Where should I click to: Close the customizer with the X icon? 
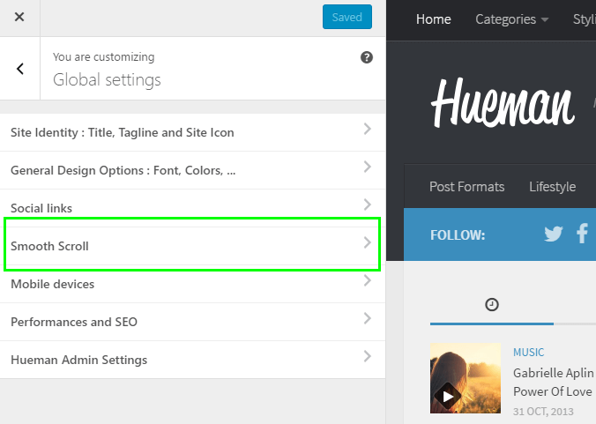point(19,17)
